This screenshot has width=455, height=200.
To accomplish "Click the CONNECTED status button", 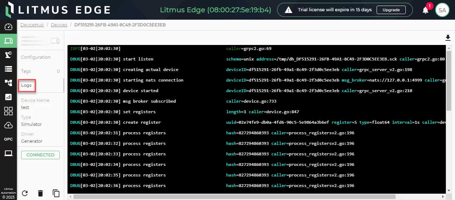I will [x=40, y=155].
